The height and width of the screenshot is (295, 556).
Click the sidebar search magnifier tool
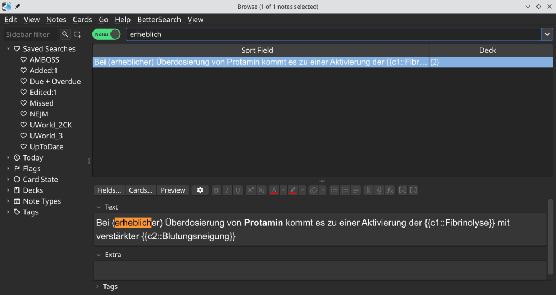pos(65,34)
